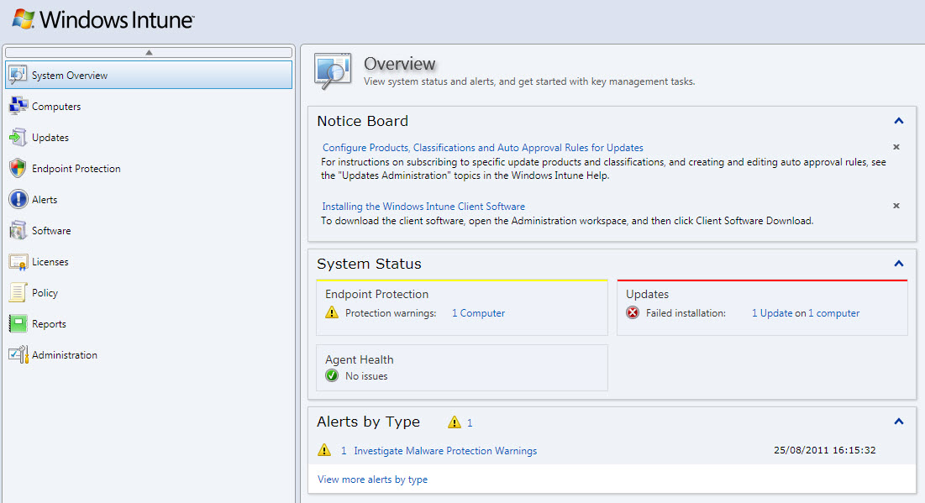
Task: Open the Reports workspace
Action: click(149, 324)
